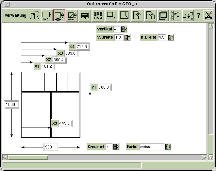This screenshot has width=216, height=171.
Task: Click the circle-and-square shapes toolbar icon
Action: 34,15
